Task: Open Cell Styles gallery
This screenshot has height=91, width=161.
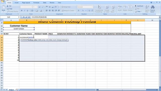Action: tap(113, 9)
